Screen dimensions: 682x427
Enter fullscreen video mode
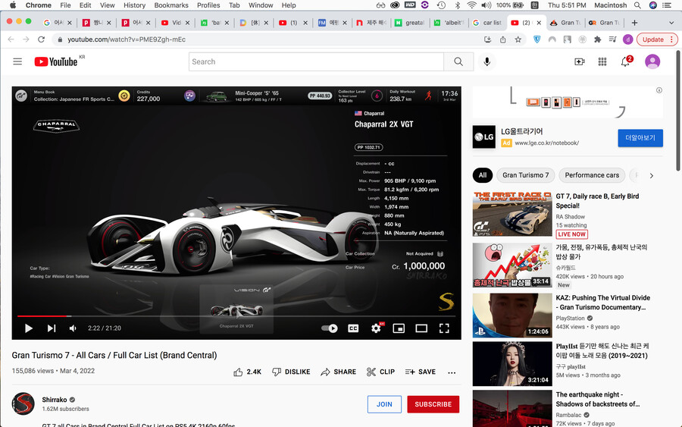point(445,328)
